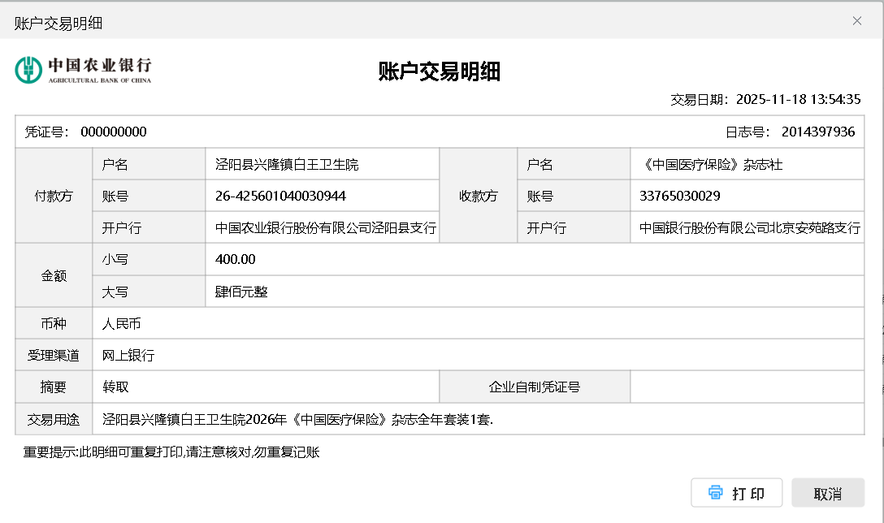This screenshot has height=523, width=884.
Task: Select the payer name 泾阳县兴隆镇白王卫生院
Action: click(287, 165)
